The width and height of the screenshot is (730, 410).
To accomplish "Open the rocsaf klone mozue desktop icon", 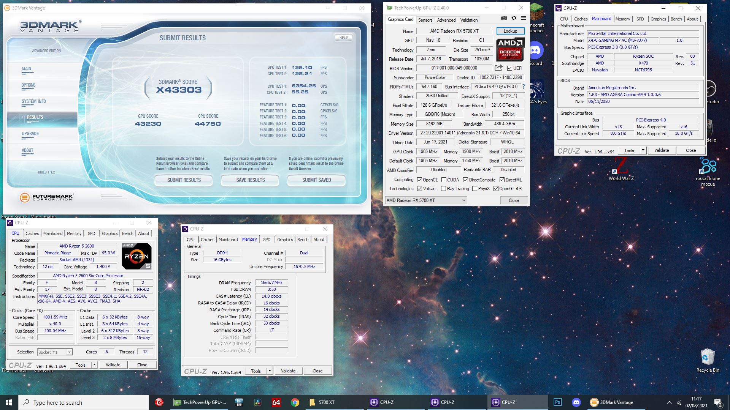I will (708, 172).
